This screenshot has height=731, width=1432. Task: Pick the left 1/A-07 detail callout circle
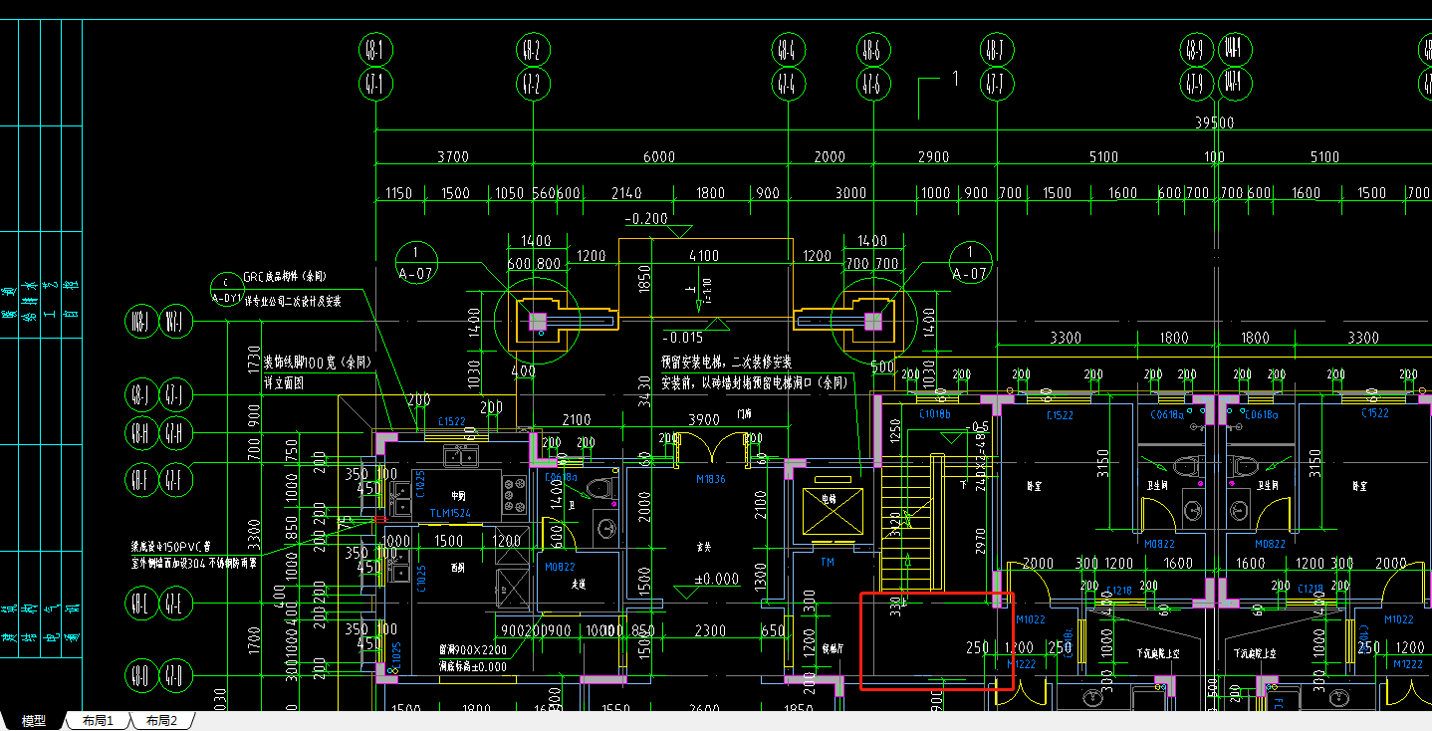click(417, 263)
